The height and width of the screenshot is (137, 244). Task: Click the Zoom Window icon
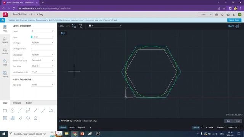tap(80, 26)
